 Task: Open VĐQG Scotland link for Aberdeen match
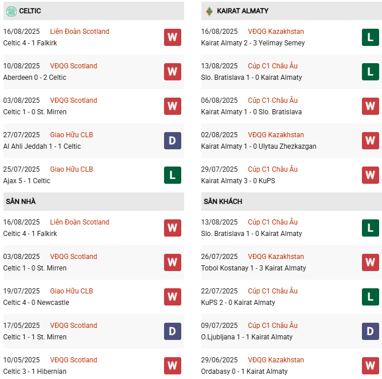[x=73, y=66]
